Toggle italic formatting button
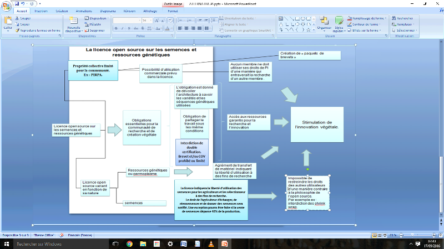The image size is (444, 249). pyautogui.click(x=123, y=28)
